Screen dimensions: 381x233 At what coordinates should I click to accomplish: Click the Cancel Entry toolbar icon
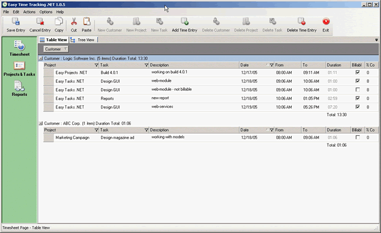(x=40, y=21)
